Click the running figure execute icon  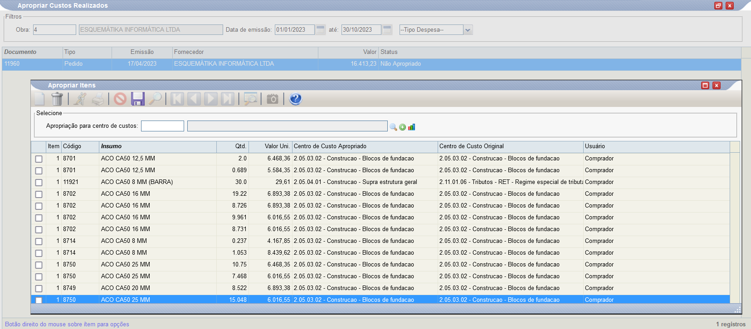(x=80, y=99)
